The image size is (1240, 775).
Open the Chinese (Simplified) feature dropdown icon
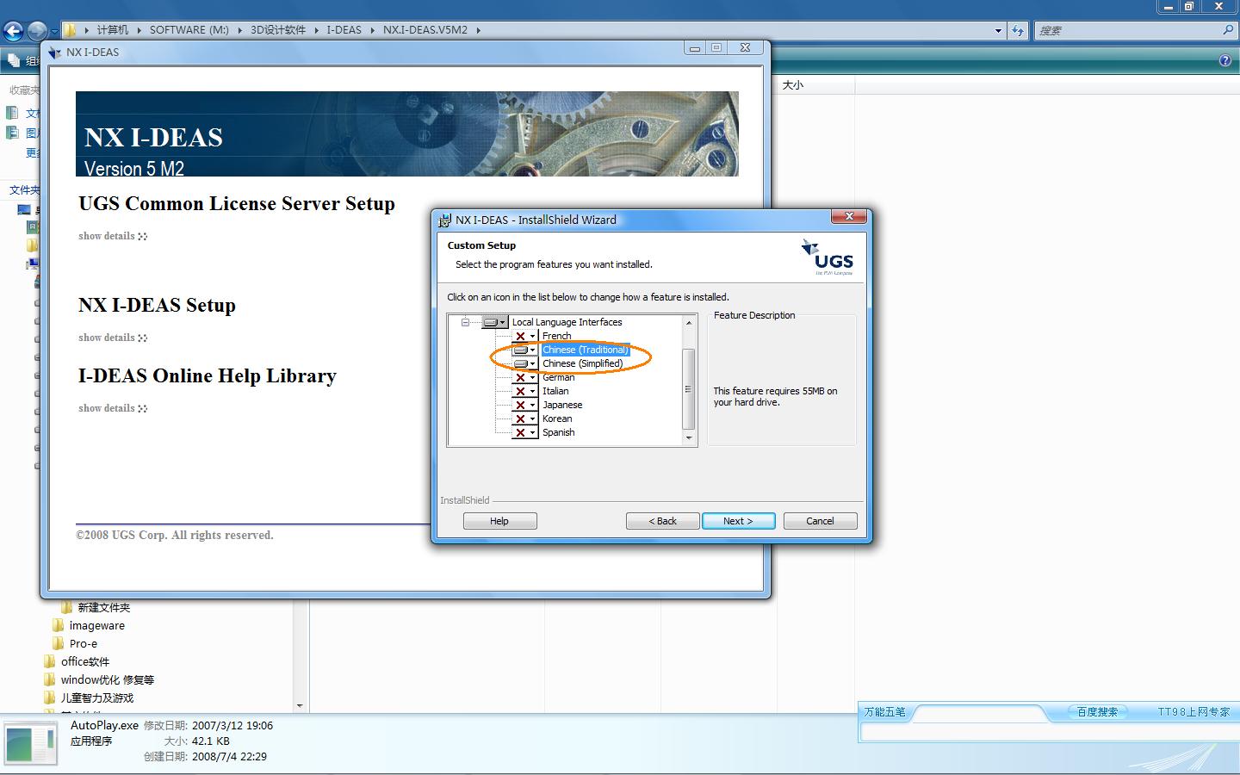point(524,363)
